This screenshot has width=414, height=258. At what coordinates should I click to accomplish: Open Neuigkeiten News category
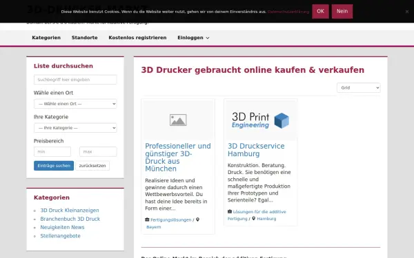click(x=62, y=227)
